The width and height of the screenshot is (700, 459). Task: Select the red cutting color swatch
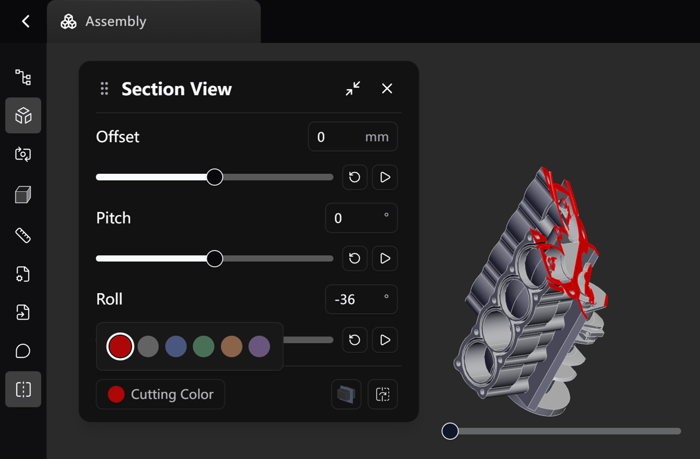(120, 347)
